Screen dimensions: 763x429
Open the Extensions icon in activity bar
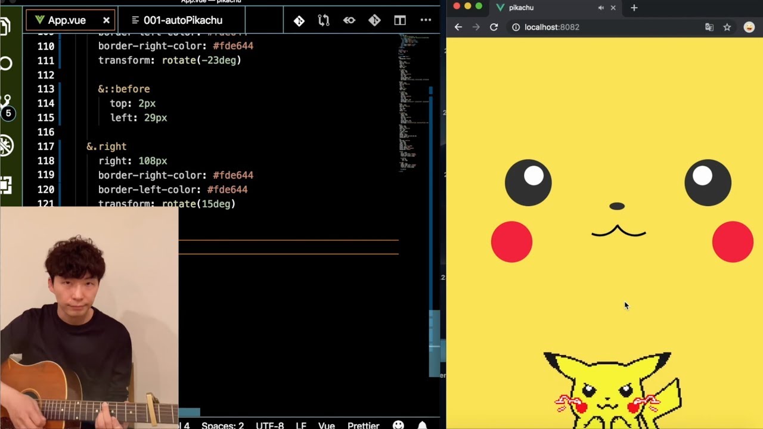tap(5, 185)
